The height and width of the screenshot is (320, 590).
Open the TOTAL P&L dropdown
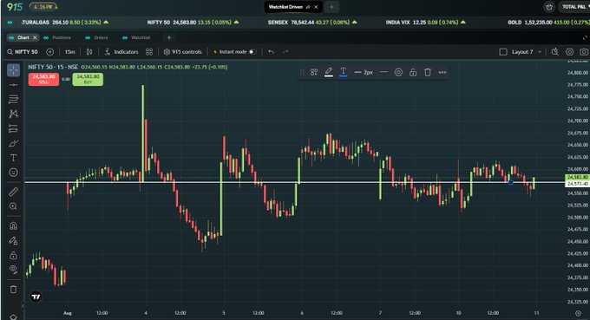tap(574, 7)
